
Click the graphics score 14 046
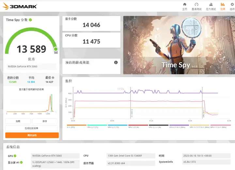(91, 25)
